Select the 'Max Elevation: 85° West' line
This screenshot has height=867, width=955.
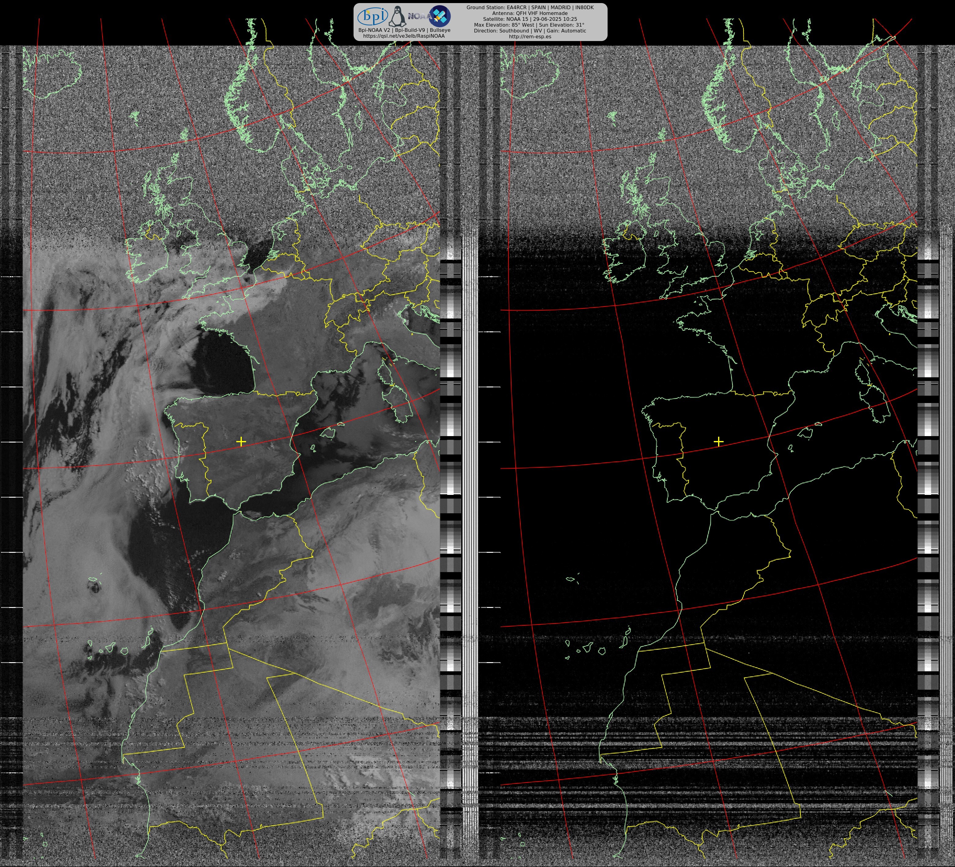tap(529, 25)
